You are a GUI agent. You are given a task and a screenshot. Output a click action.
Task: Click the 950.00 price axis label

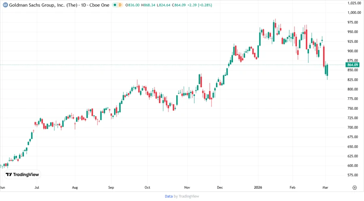[352, 32]
